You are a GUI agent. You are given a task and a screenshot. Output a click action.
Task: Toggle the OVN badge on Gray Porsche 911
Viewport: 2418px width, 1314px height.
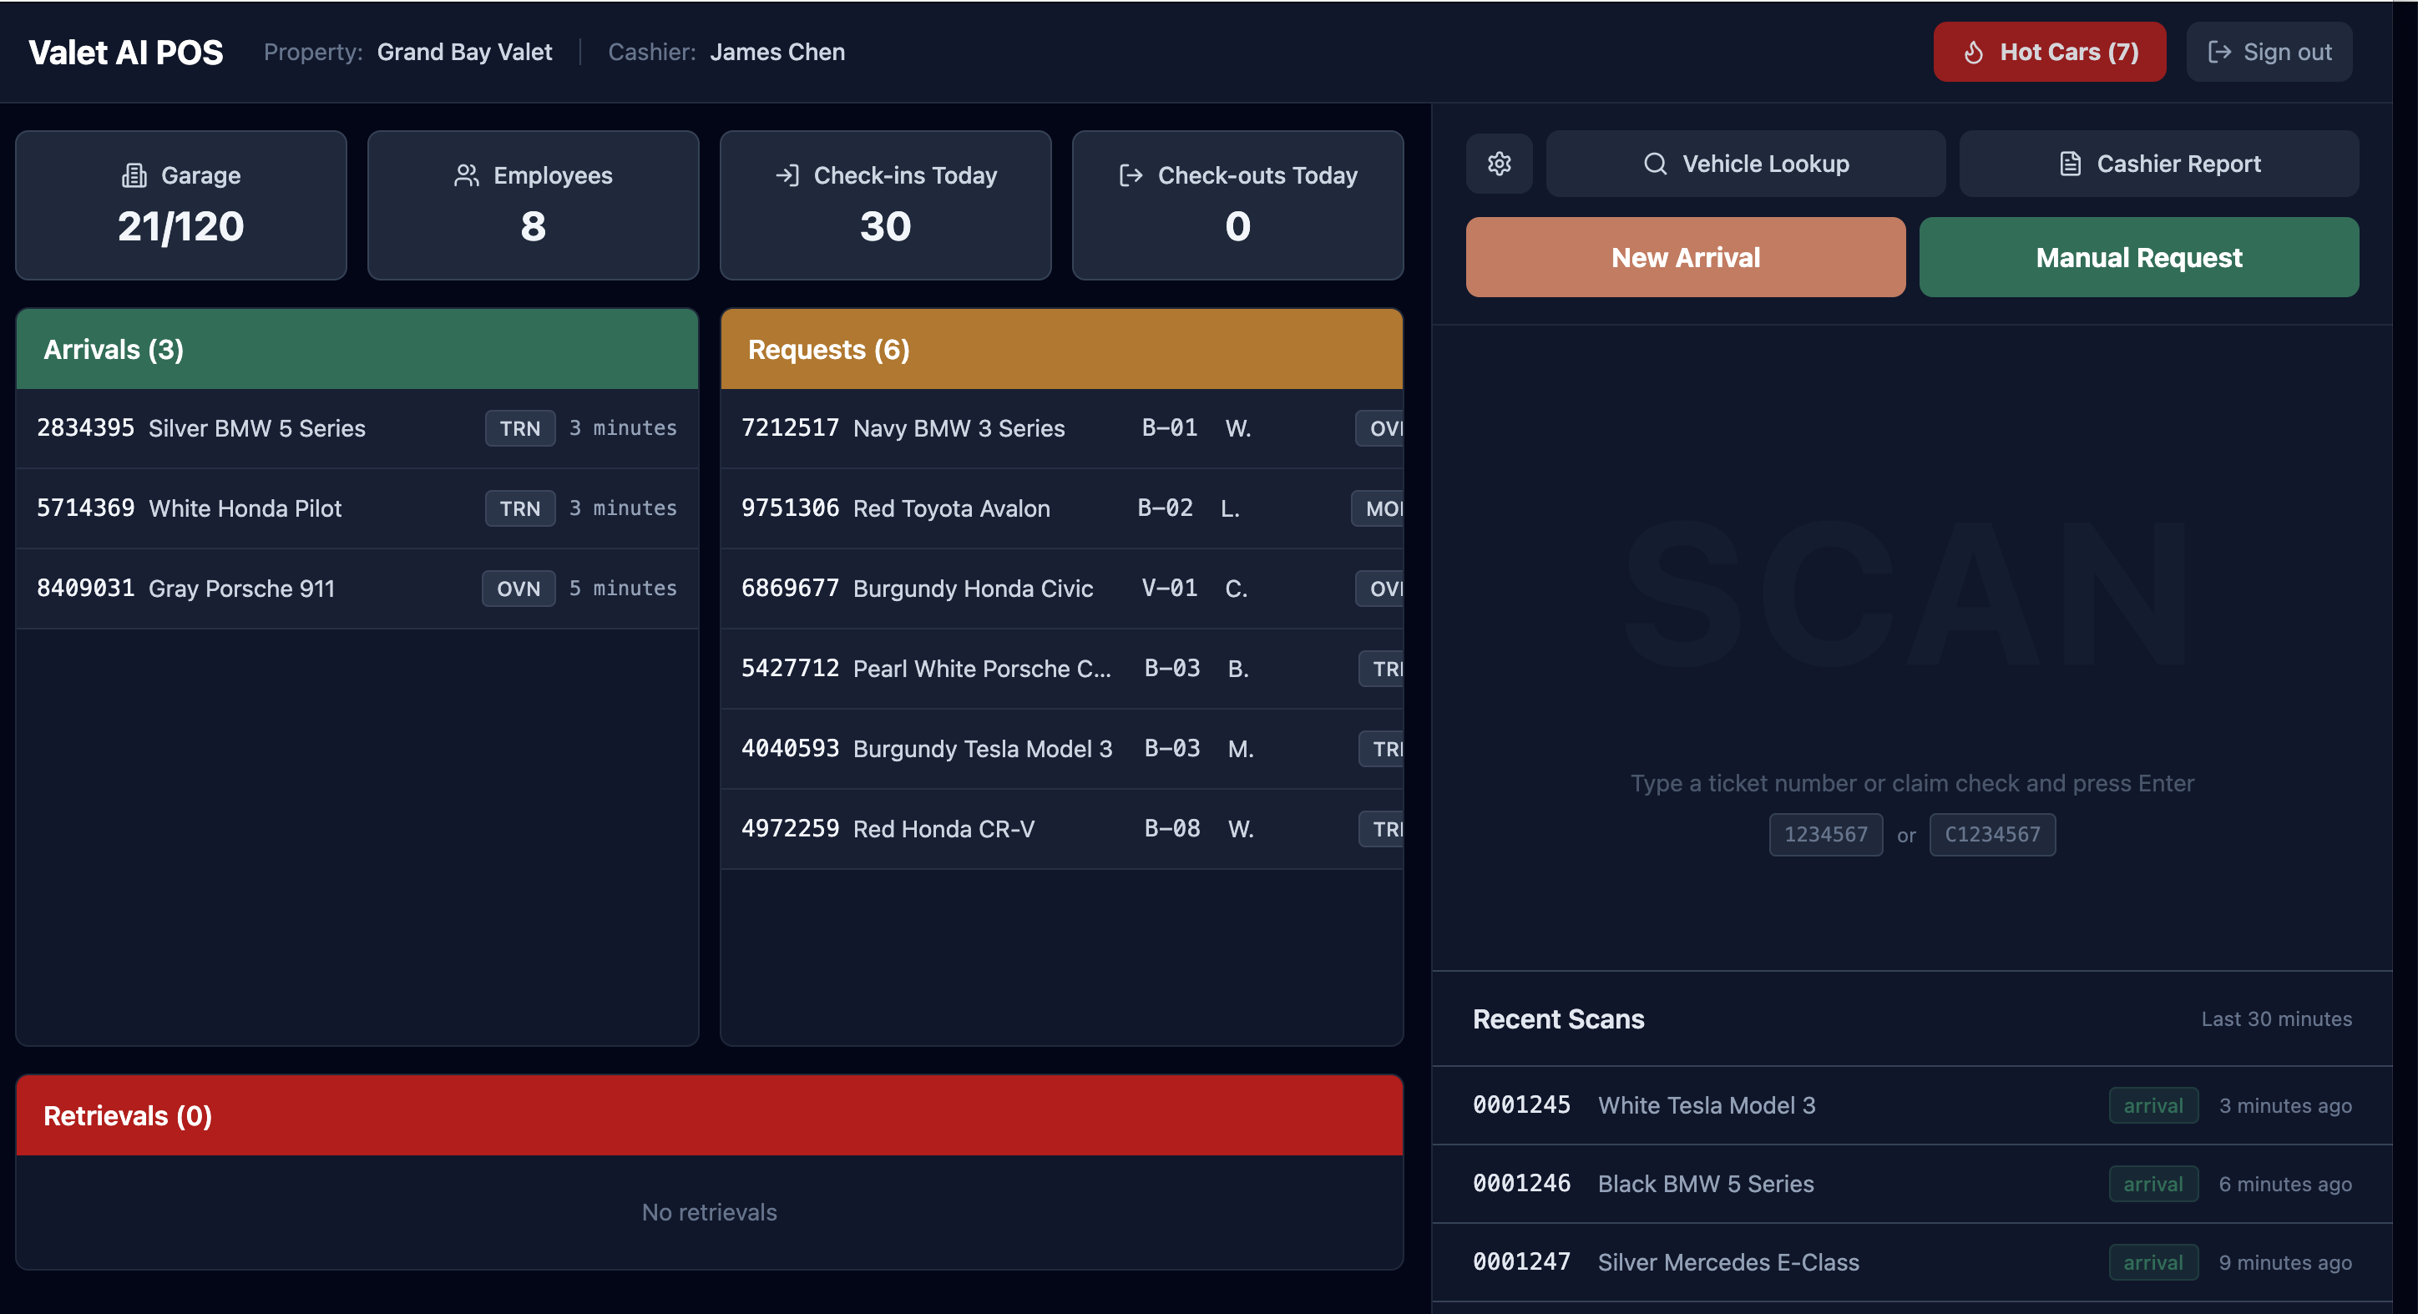click(x=519, y=589)
